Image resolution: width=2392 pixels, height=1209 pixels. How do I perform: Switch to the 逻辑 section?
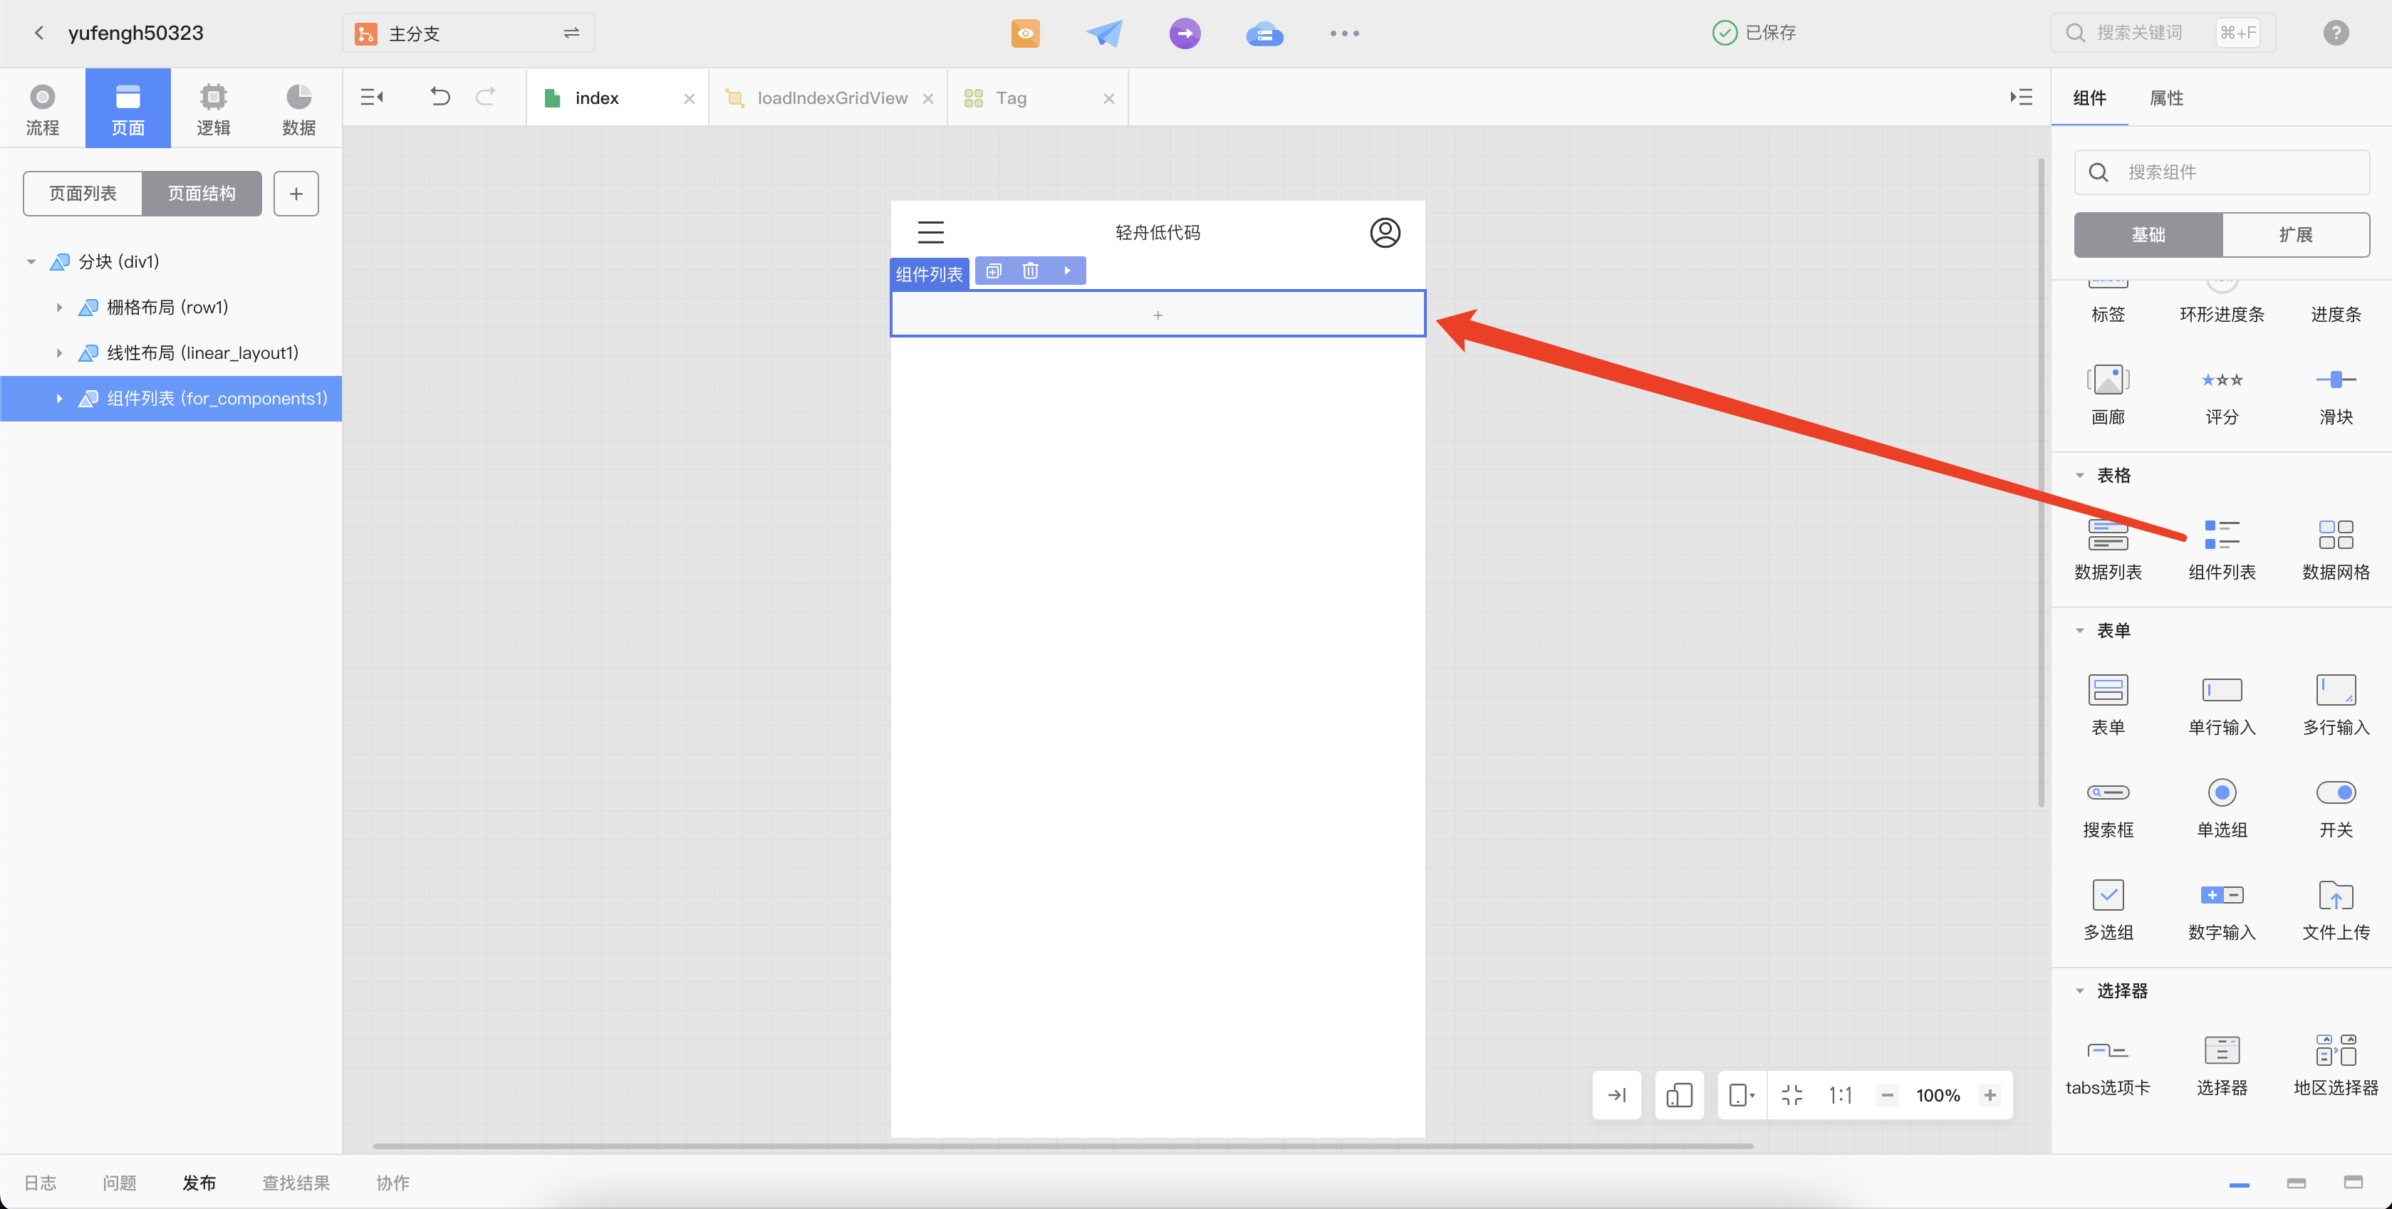point(214,108)
